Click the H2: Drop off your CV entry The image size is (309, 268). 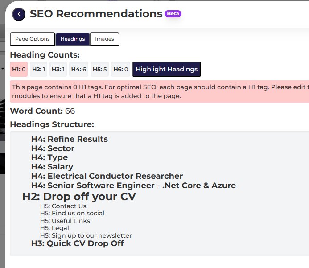tap(79, 197)
